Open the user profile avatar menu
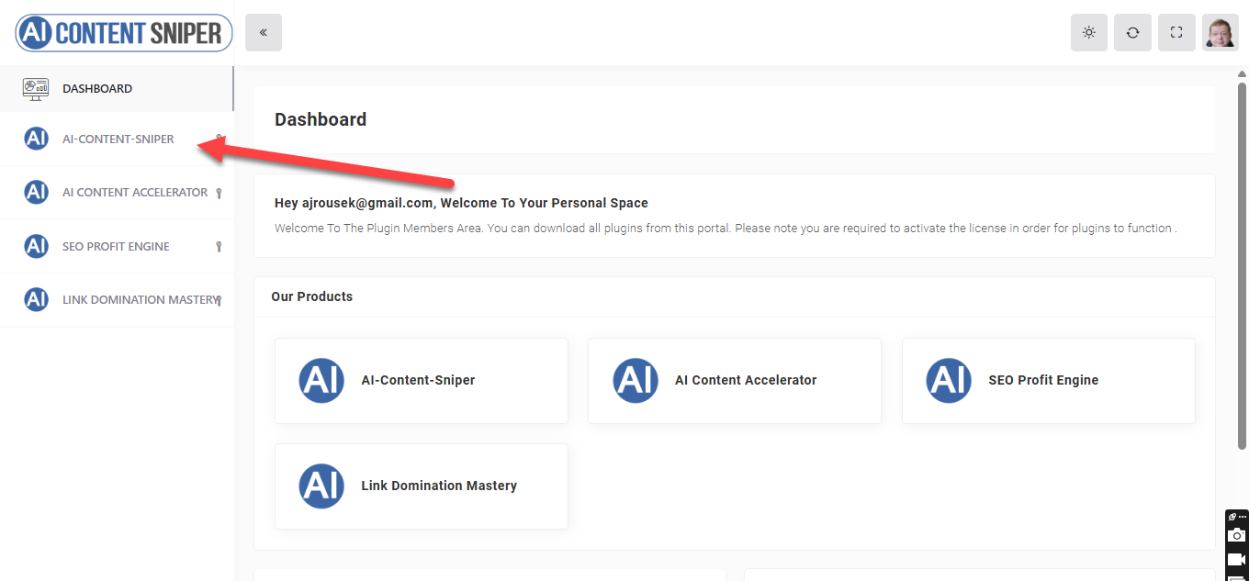 (x=1221, y=33)
